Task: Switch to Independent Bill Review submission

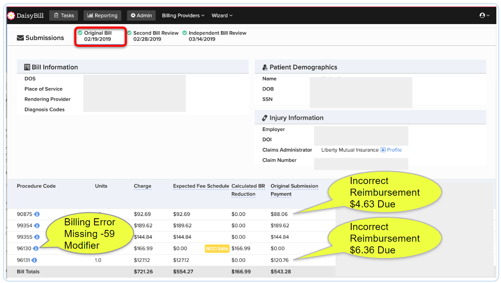Action: 217,36
